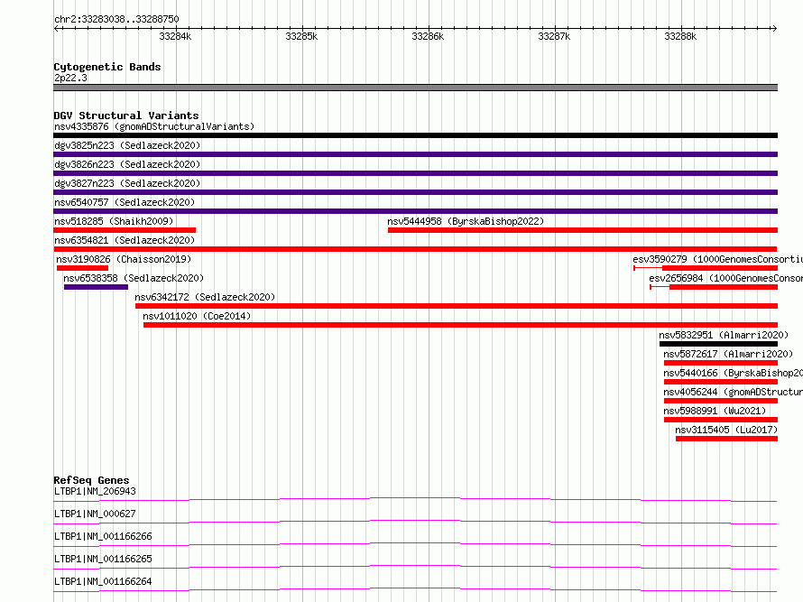Screen dimensions: 803x602
Task: Click the 33284k ruler mark
Action: [175, 36]
